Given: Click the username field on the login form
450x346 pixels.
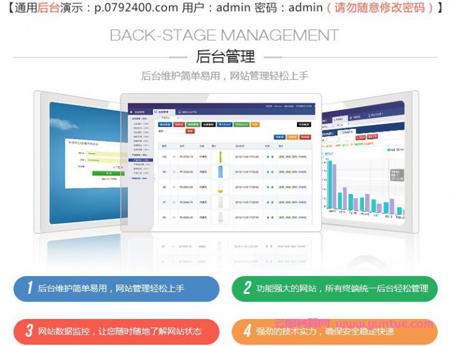Looking at the screenshot, I should pyautogui.click(x=103, y=153).
